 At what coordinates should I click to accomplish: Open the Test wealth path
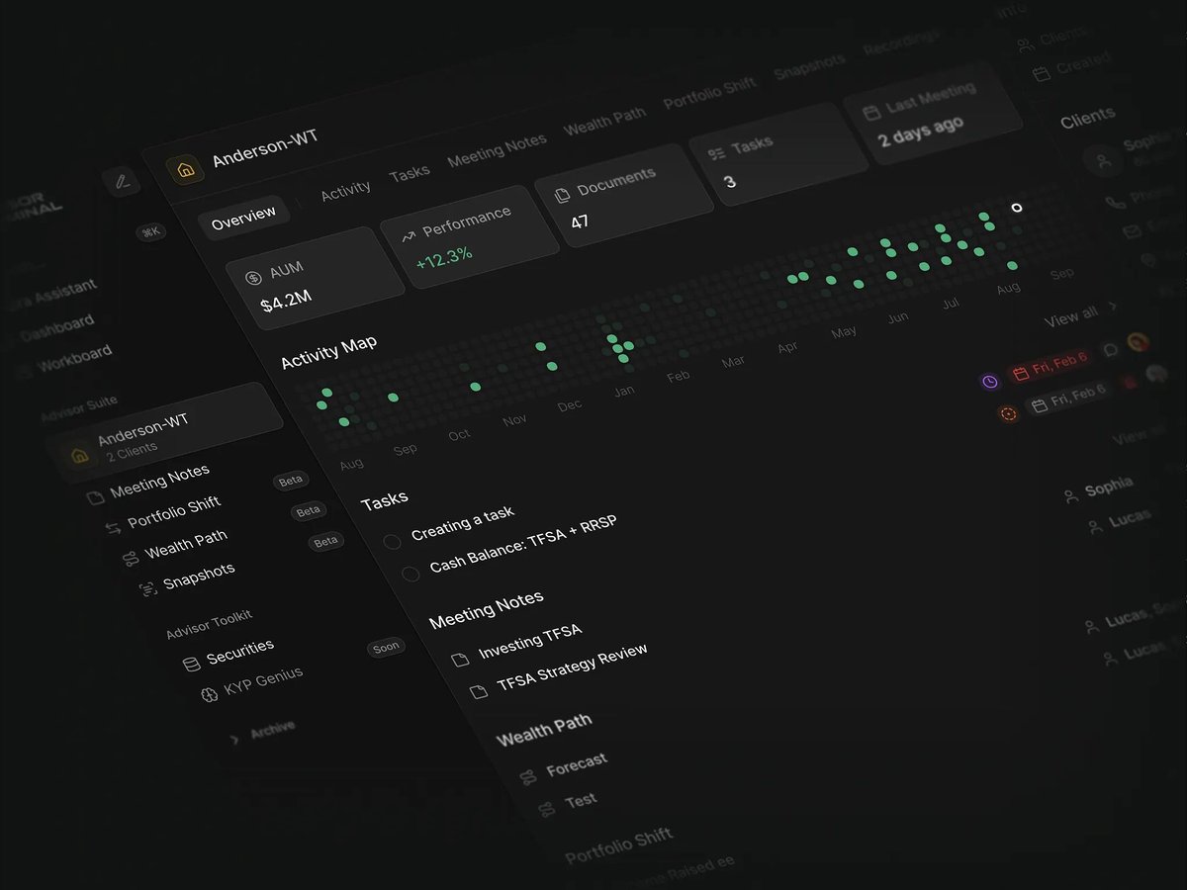pyautogui.click(x=581, y=801)
